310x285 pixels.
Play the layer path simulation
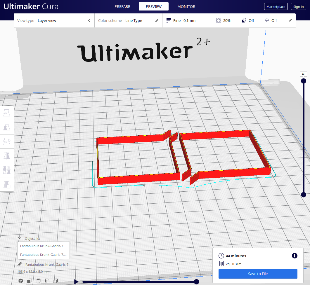[x=76, y=281]
